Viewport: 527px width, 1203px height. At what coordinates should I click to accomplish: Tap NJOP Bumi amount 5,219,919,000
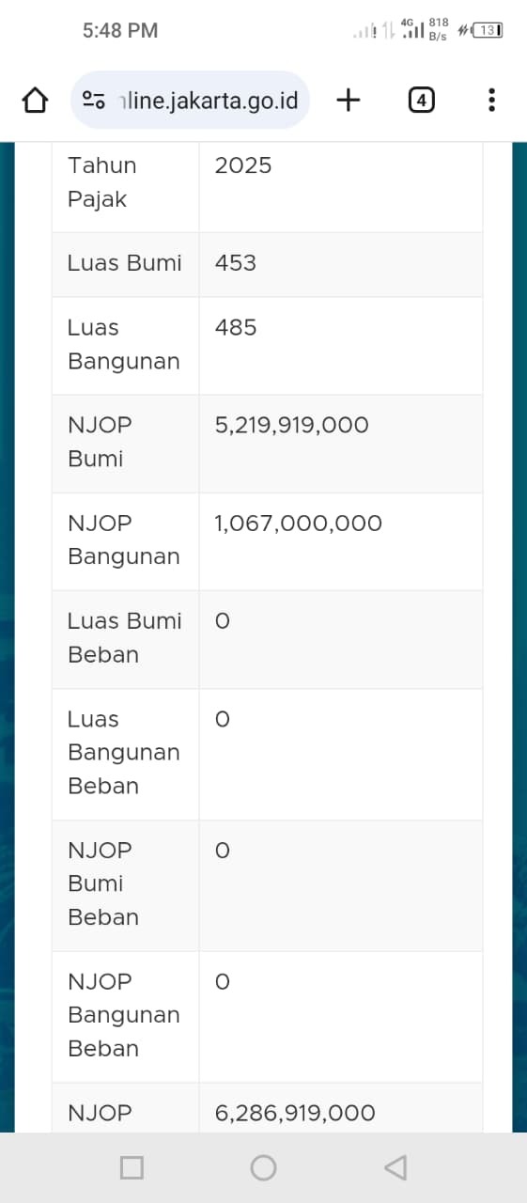click(x=292, y=426)
